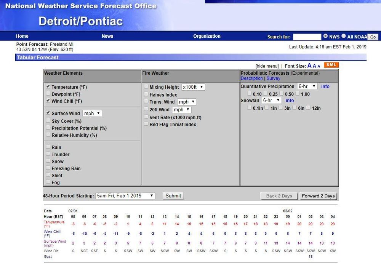Select the smallest font size A
The height and width of the screenshot is (264, 381).
click(x=319, y=66)
